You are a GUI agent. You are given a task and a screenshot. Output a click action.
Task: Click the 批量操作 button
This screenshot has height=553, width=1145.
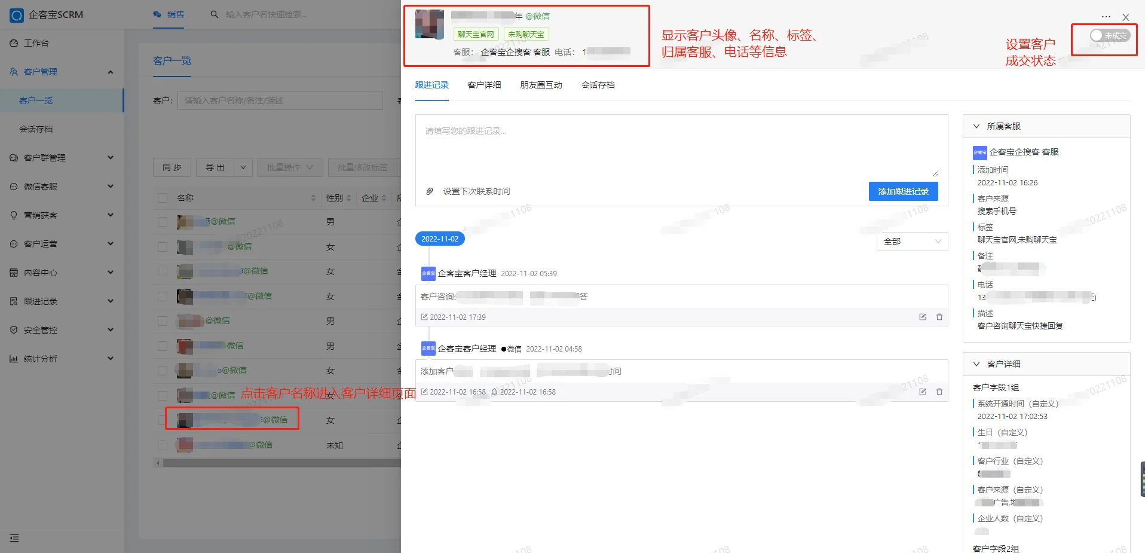coord(290,167)
